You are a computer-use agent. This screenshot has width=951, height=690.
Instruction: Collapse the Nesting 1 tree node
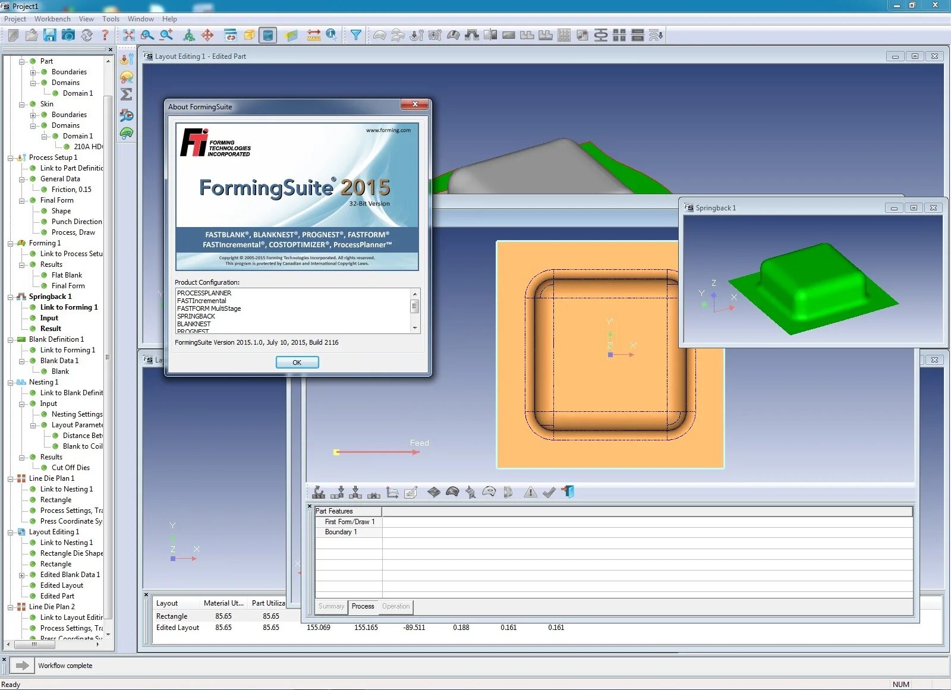tap(11, 382)
